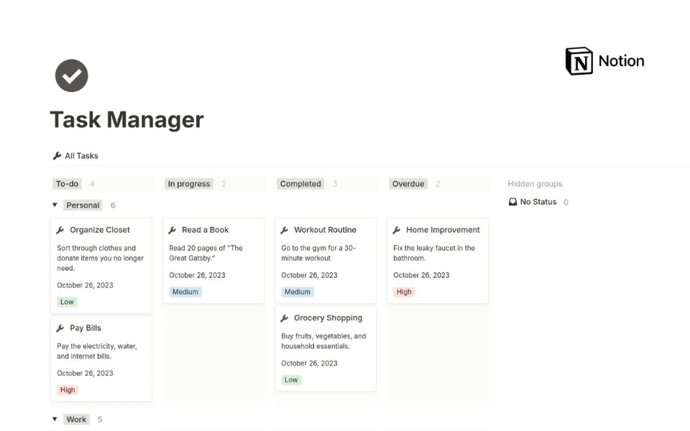Click the No Status inbox icon

coord(512,203)
